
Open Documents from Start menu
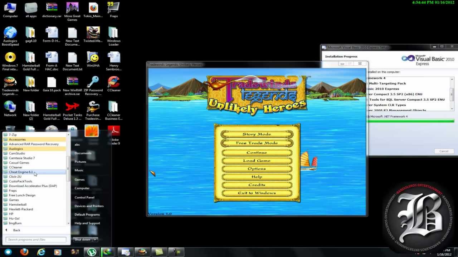point(83,153)
